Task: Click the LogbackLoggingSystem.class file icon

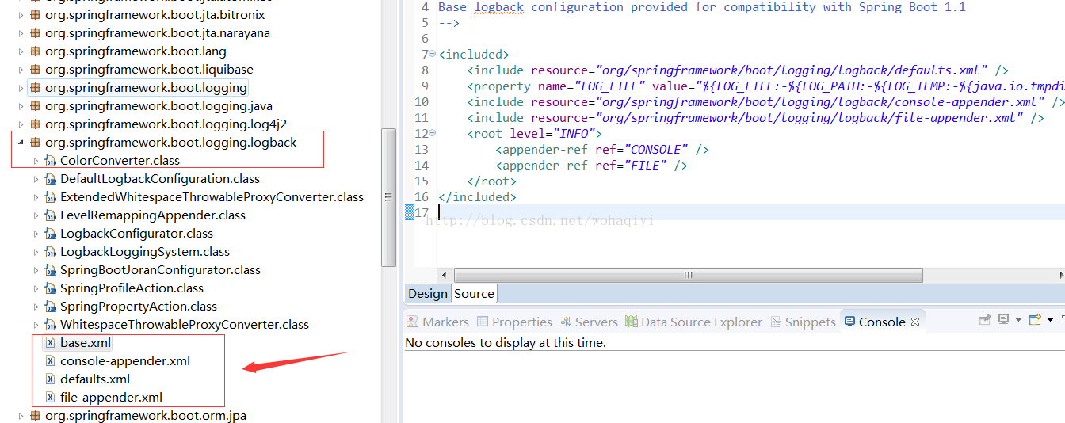Action: point(51,252)
